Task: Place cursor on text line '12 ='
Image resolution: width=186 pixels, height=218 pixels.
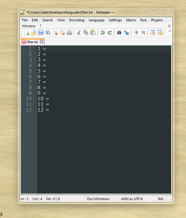Action: coord(43,110)
